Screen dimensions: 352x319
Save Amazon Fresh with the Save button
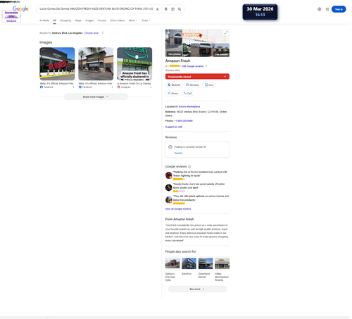pos(209,85)
